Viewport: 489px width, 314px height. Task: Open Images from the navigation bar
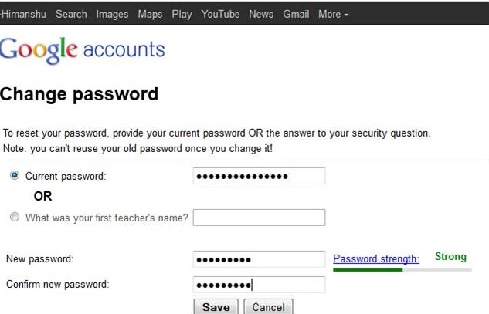click(x=112, y=15)
